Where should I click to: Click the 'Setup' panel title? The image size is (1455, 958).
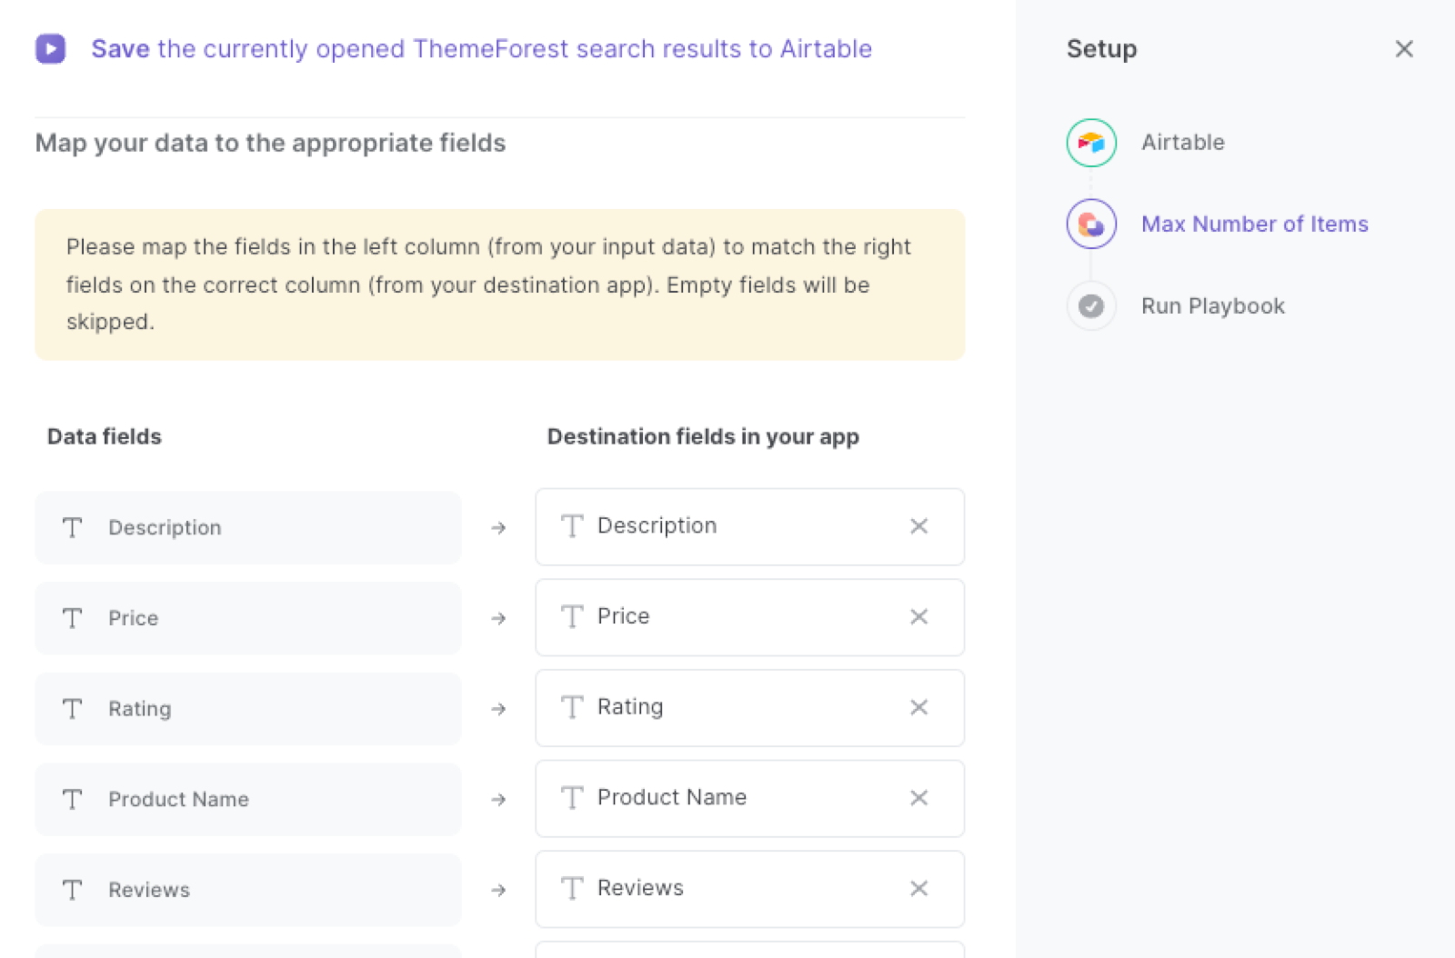click(1101, 49)
